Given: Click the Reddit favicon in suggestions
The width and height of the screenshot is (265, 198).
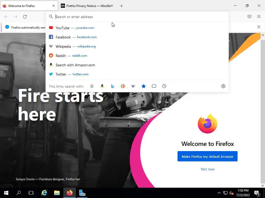Looking at the screenshot, I should coord(51,55).
